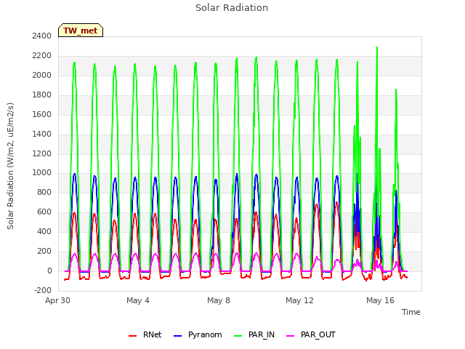Click the TW_met annotation label
Screen dimensions: 465x349
(x=81, y=31)
